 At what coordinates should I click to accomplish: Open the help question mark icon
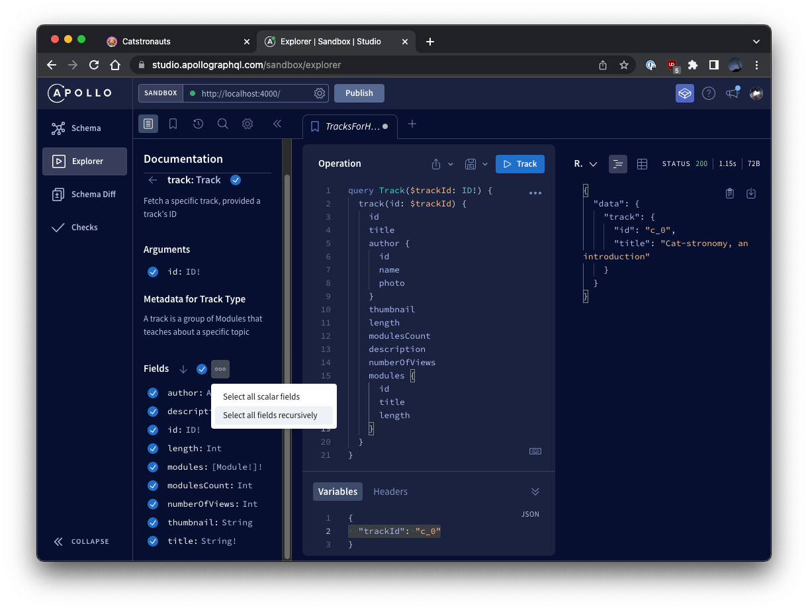click(709, 93)
